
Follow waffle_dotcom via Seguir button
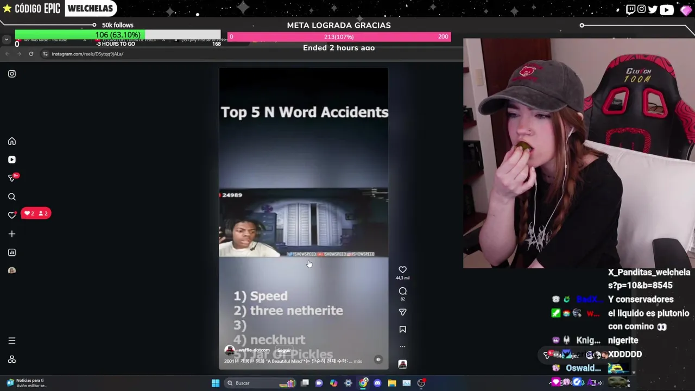coord(284,350)
